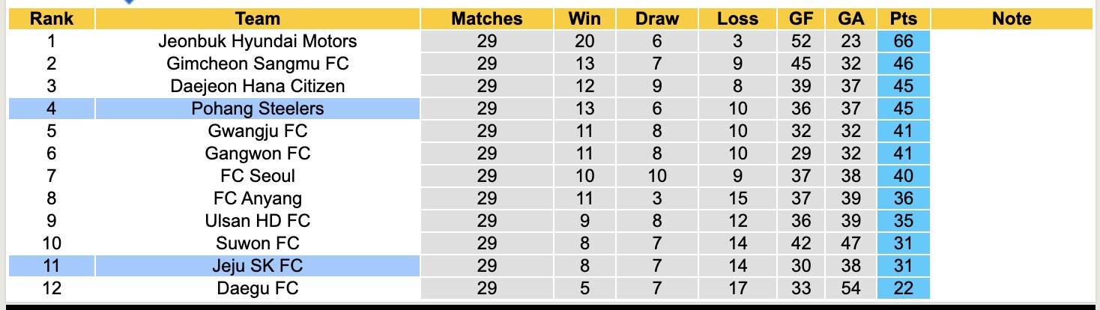The width and height of the screenshot is (1100, 310).
Task: Click the Ulsan HD FC team
Action: [257, 221]
